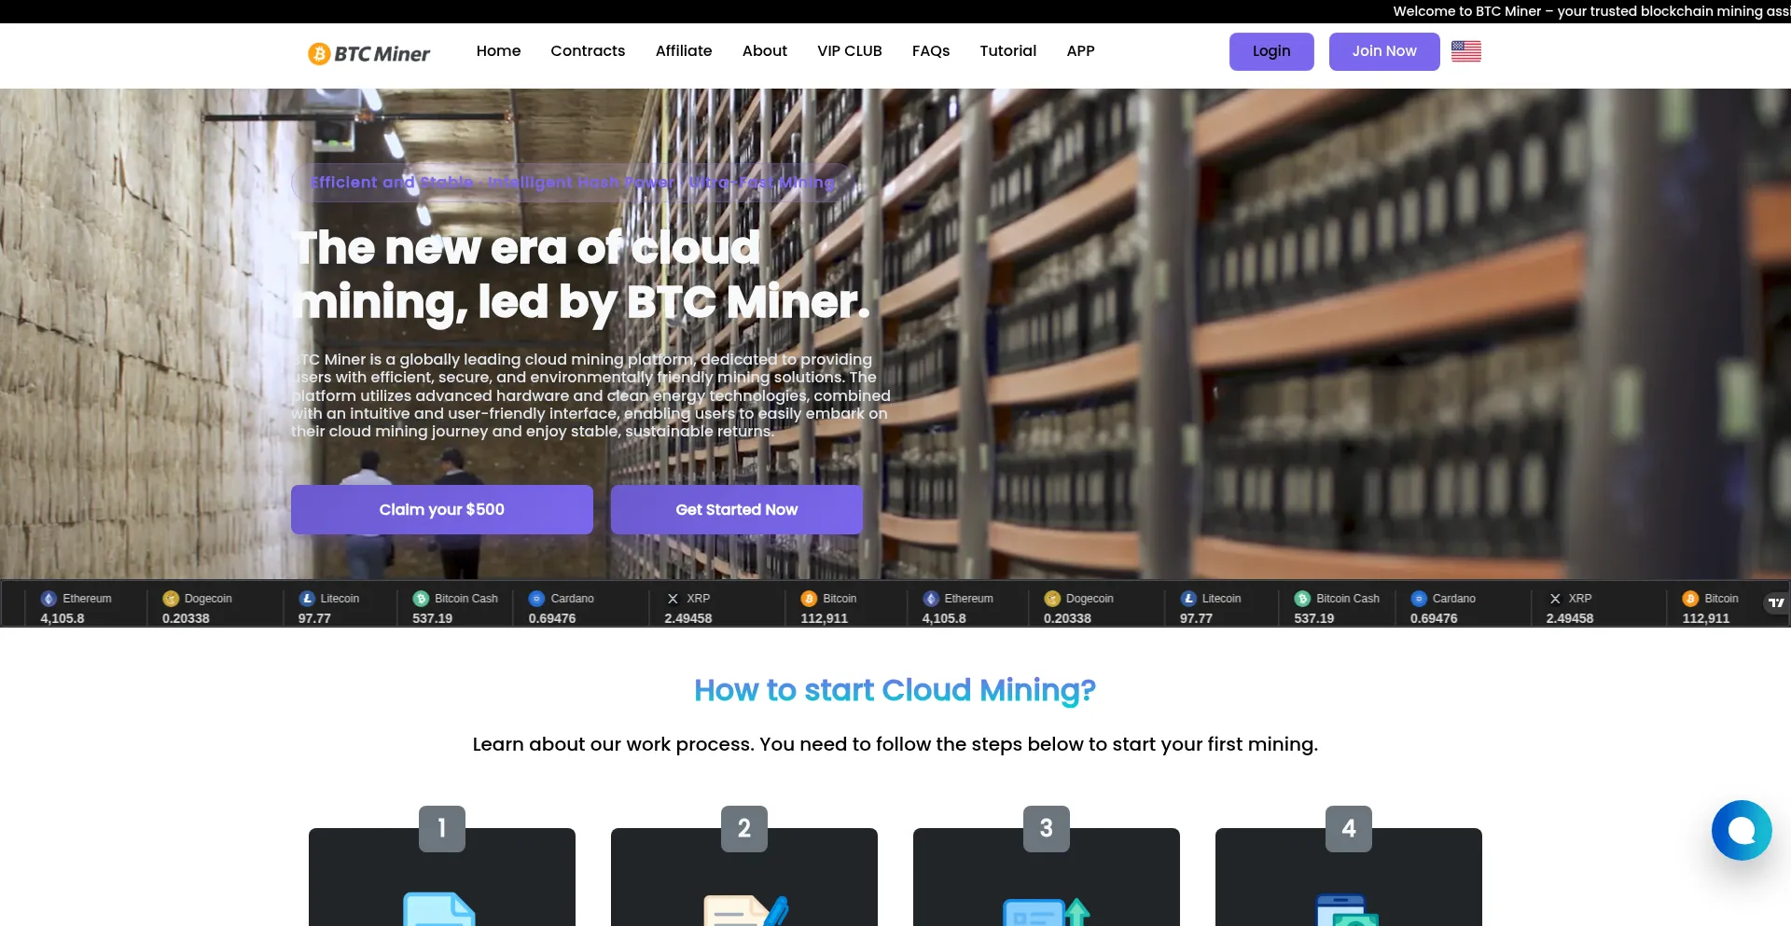Click the first Ethereum coin icon in ticker
The width and height of the screenshot is (1791, 926).
(49, 599)
